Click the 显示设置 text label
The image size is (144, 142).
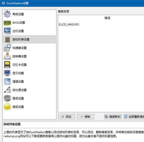click(18, 73)
